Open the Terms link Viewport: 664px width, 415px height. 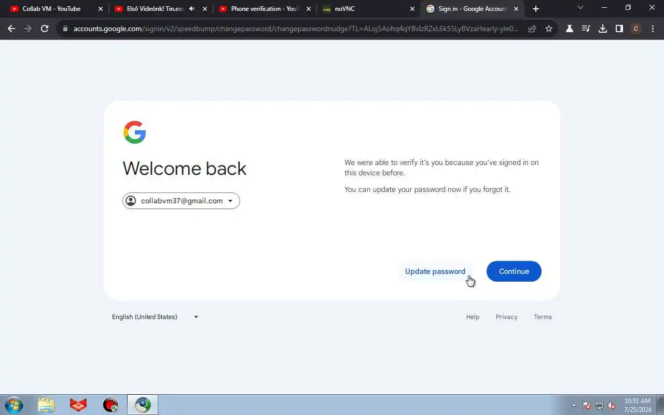click(543, 317)
